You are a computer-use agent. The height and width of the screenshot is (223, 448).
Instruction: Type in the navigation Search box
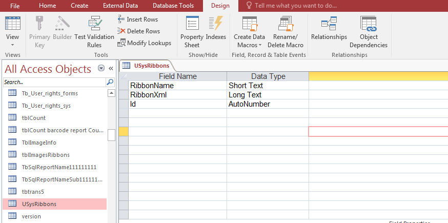pos(54,82)
